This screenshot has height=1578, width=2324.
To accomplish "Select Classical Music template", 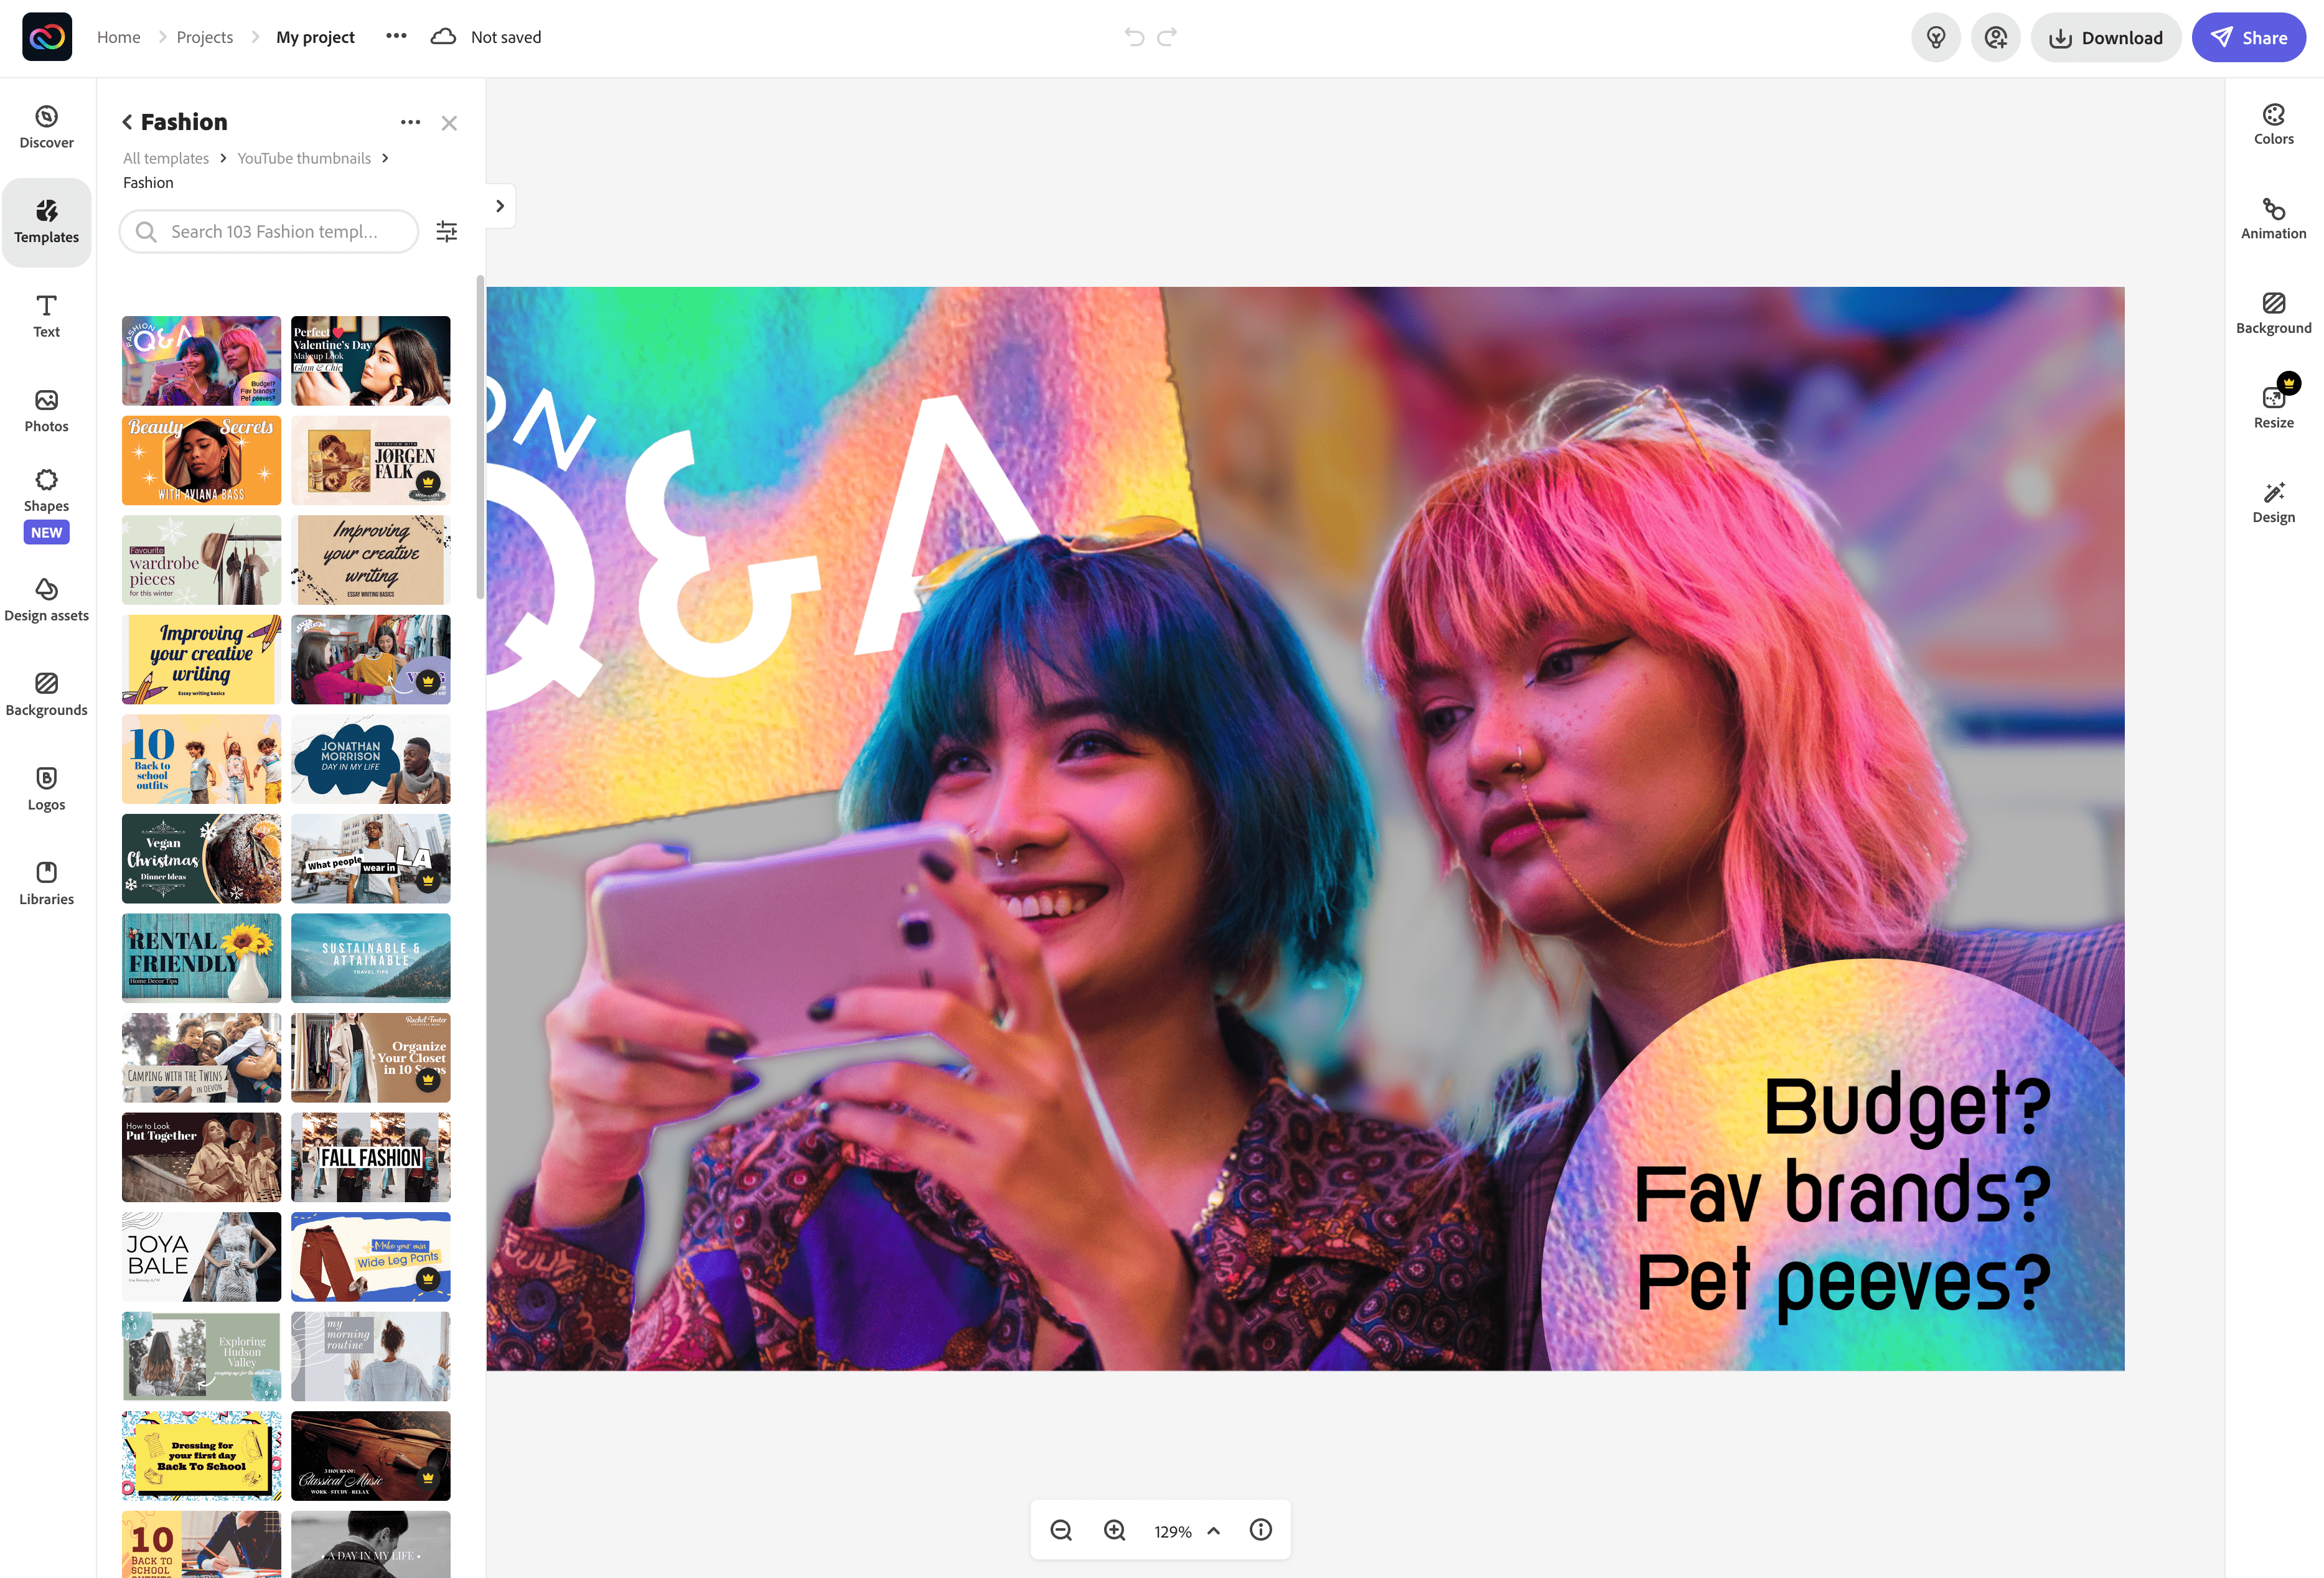I will 370,1456.
